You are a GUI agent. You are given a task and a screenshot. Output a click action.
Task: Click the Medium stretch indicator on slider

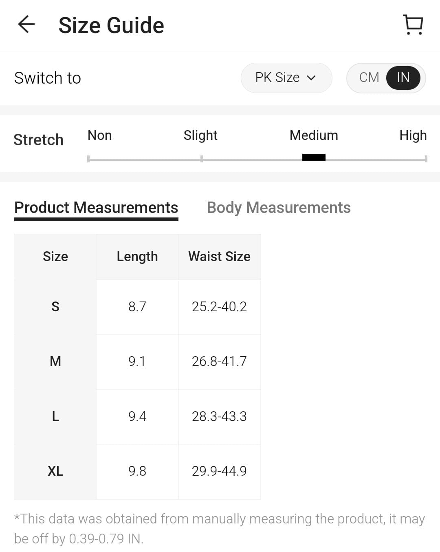(314, 157)
